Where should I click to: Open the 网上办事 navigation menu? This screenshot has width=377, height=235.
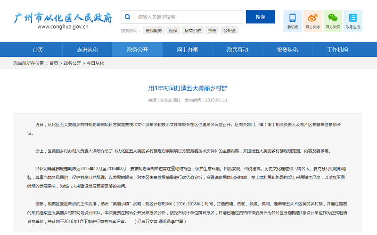click(188, 49)
